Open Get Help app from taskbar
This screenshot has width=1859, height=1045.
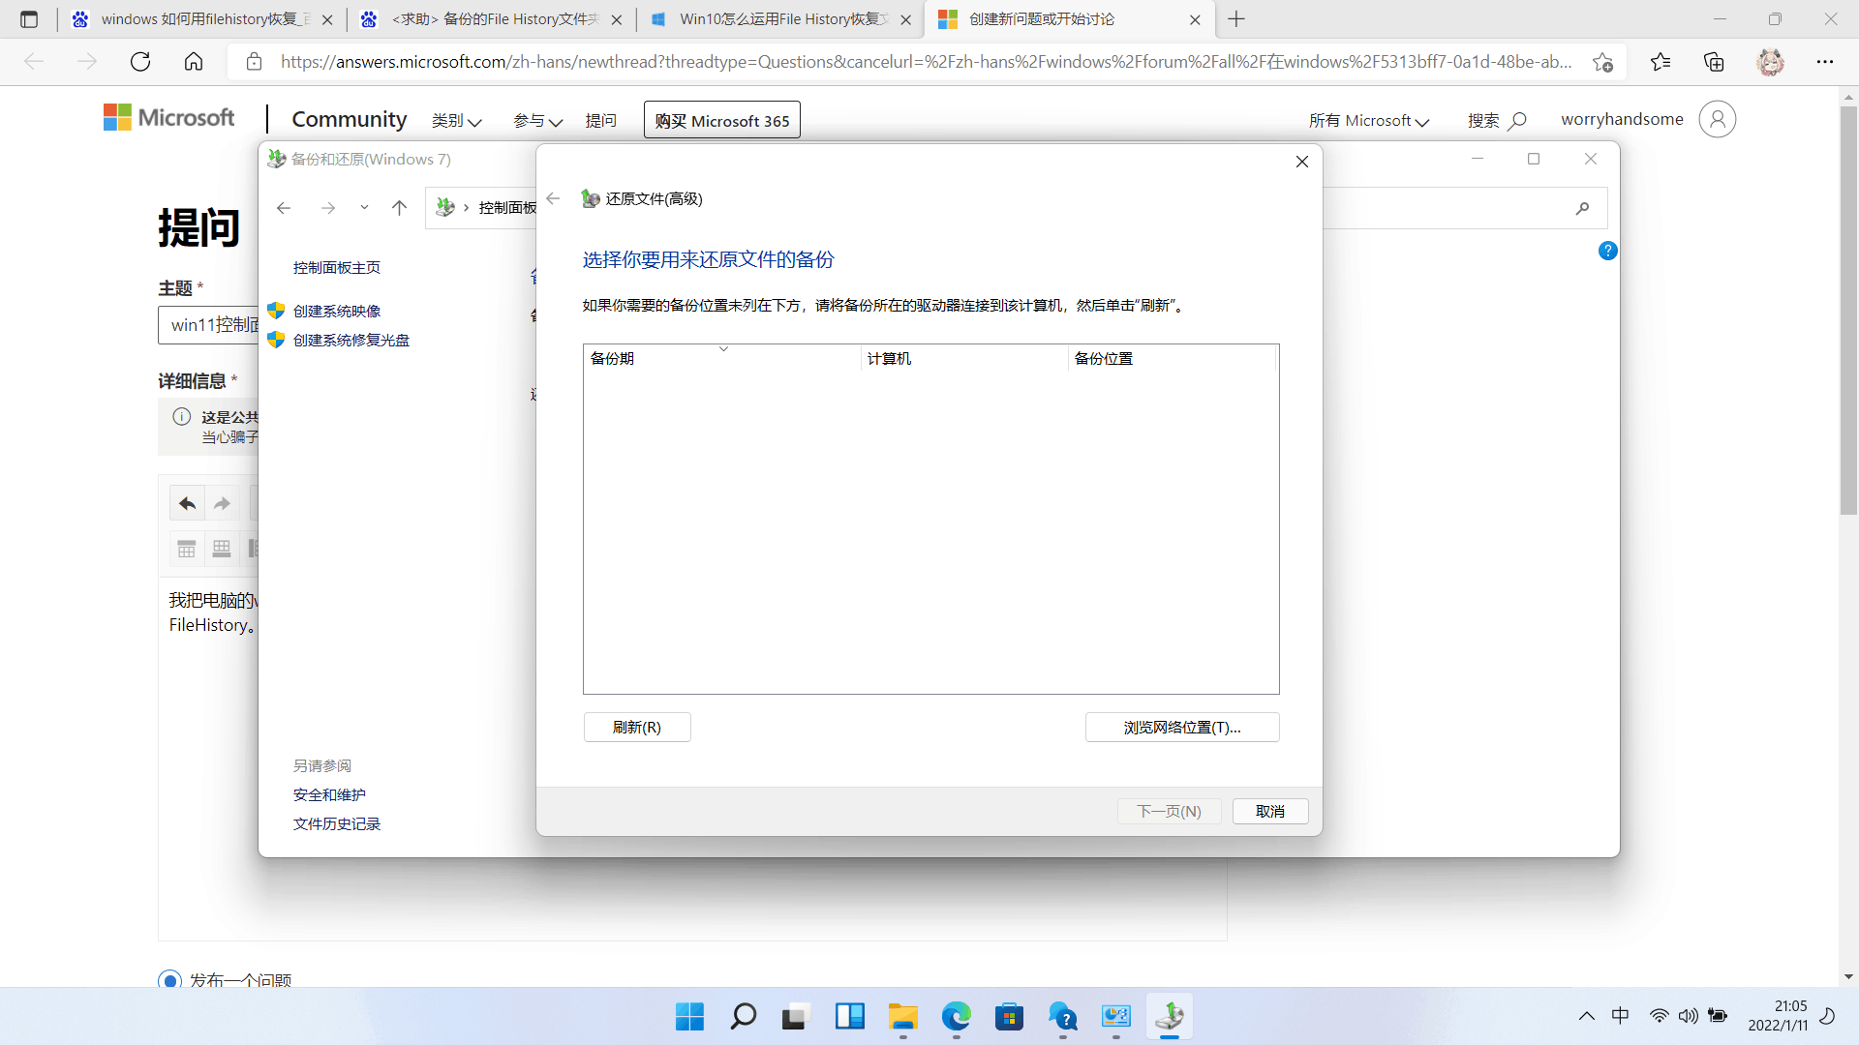[1062, 1016]
